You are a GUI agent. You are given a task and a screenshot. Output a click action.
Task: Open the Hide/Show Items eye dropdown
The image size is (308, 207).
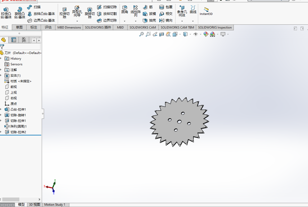click(x=201, y=34)
